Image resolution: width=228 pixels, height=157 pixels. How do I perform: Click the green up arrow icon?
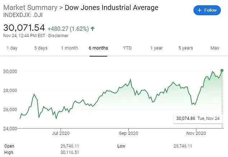(92, 29)
